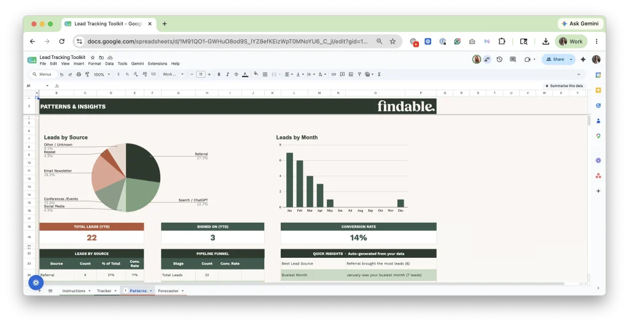Open the Extensions menu
This screenshot has height=326, width=629.
click(157, 63)
